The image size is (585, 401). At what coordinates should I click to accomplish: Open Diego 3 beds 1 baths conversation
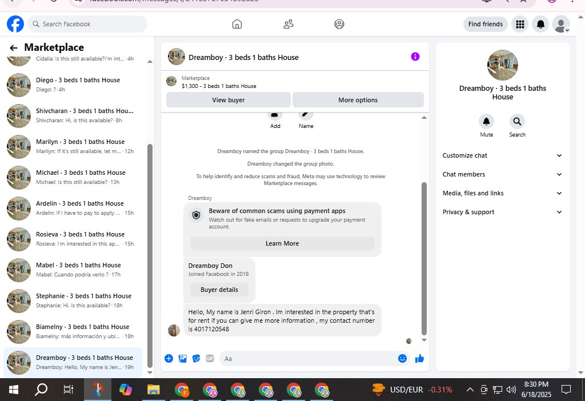[x=73, y=85]
